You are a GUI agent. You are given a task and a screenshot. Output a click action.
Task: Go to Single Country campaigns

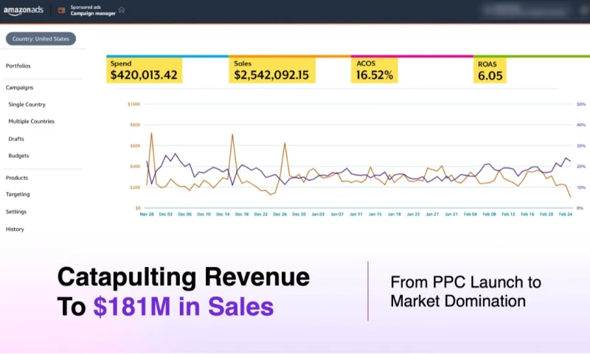(x=27, y=104)
